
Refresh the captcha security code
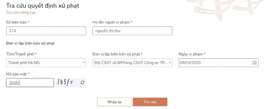pyautogui.click(x=83, y=82)
